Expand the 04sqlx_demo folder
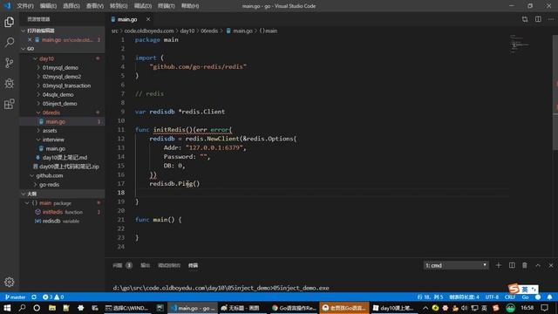This screenshot has height=314, width=558. pyautogui.click(x=62, y=94)
